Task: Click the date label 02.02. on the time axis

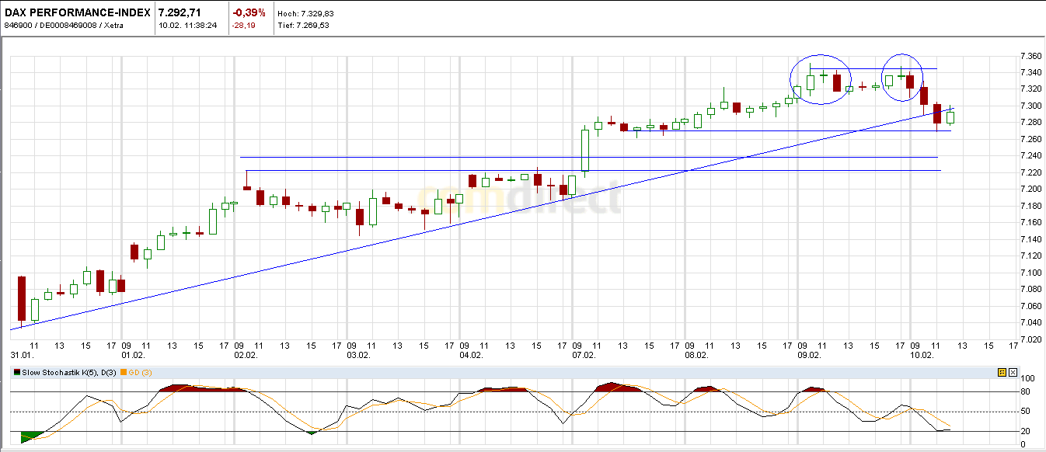Action: [246, 355]
